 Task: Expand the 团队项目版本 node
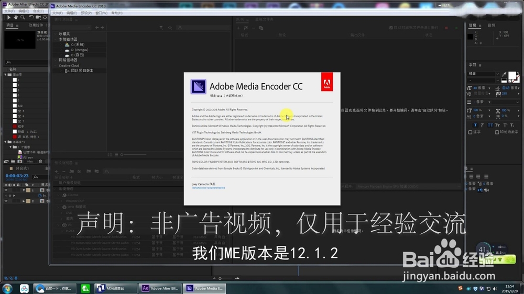(x=61, y=71)
